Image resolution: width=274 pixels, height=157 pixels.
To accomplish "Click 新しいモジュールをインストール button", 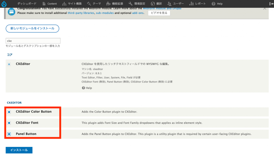I will point(32,28).
